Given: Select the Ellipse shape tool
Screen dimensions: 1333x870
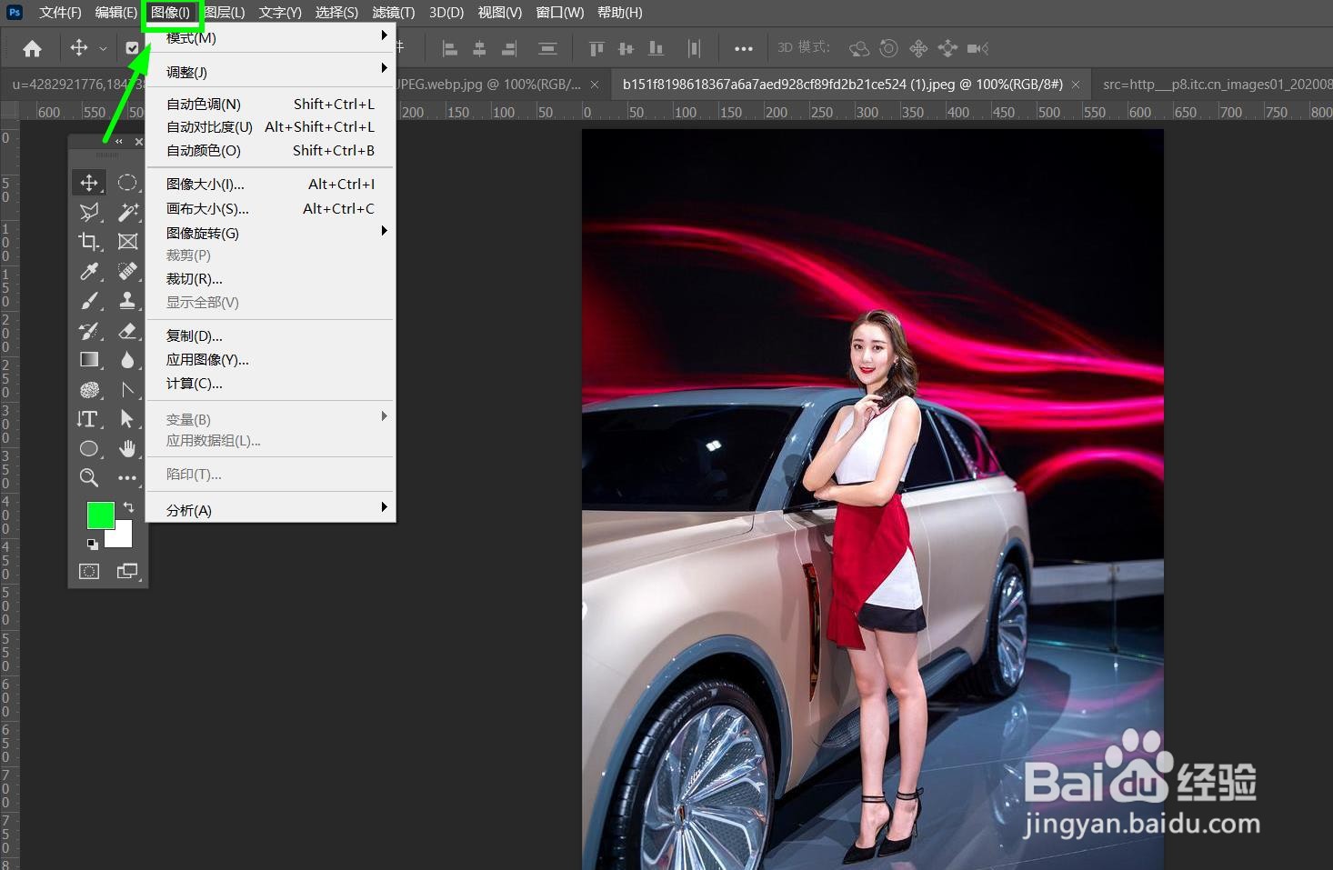Looking at the screenshot, I should (89, 448).
